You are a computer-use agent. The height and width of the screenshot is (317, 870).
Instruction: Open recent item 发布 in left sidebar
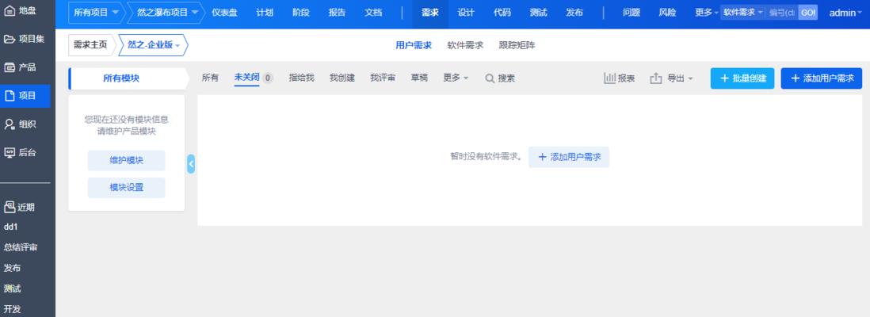[12, 268]
